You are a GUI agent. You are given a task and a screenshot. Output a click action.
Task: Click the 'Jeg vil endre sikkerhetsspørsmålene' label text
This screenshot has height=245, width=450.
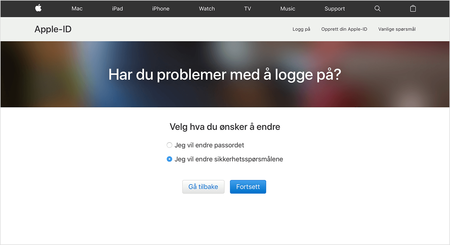click(229, 159)
